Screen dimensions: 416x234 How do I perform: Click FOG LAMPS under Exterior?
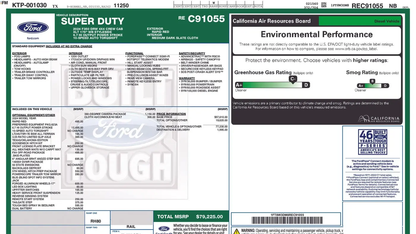point(22,56)
